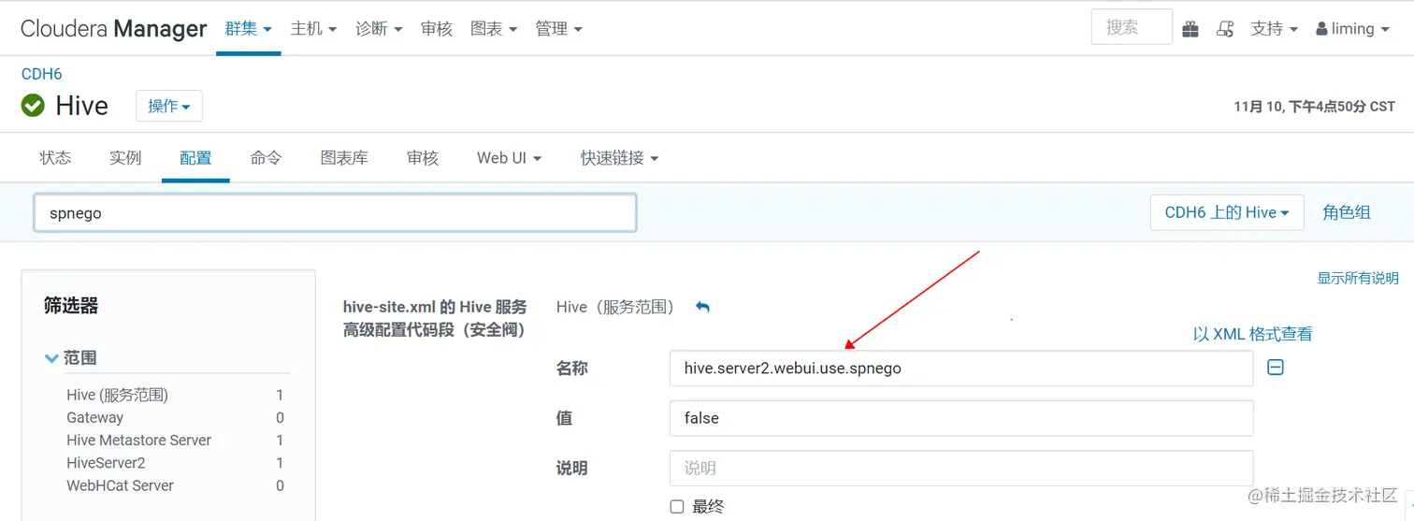Click the 值 field containing false
This screenshot has width=1414, height=521.
coord(961,418)
